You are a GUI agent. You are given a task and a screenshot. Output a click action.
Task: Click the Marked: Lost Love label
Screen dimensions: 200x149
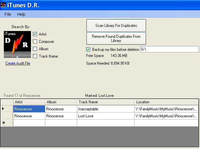point(100,96)
